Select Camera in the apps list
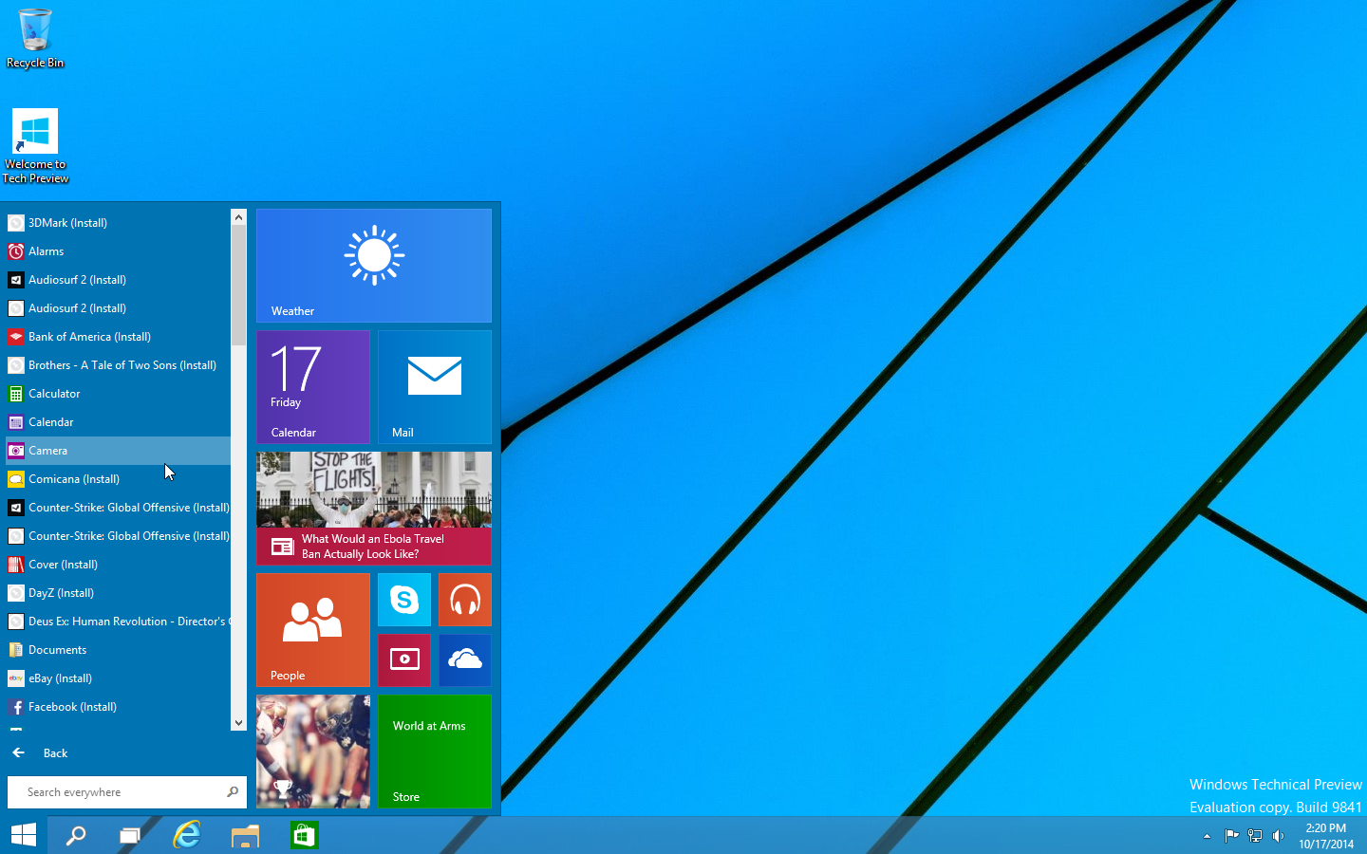The height and width of the screenshot is (854, 1367). [x=47, y=451]
